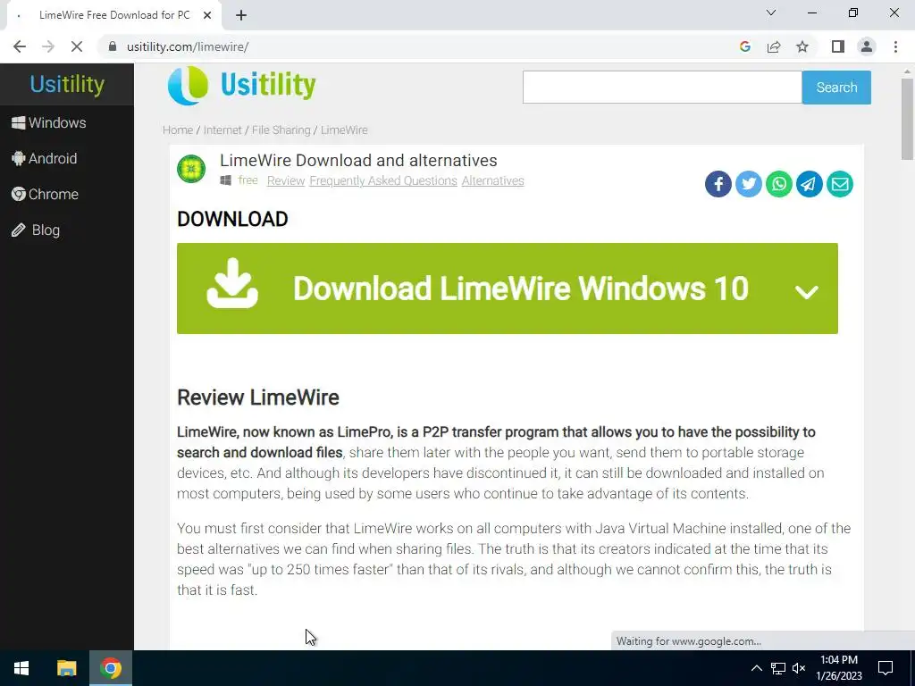Expand download options chevron on green banner
The image size is (915, 686).
(x=807, y=291)
